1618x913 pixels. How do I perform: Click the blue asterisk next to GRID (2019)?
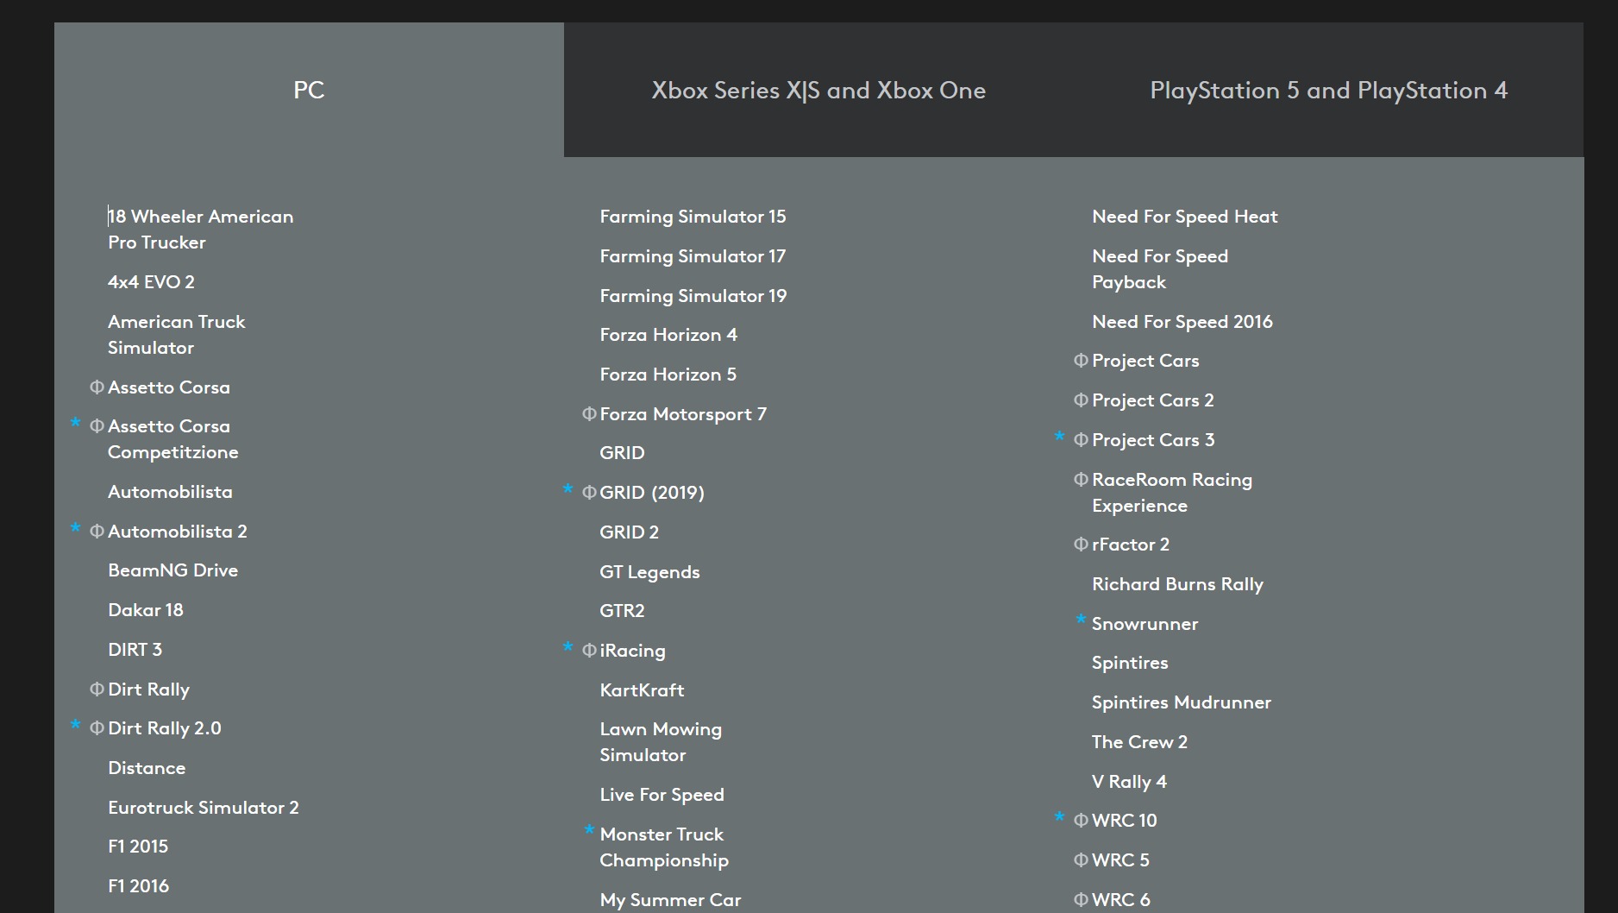point(568,489)
